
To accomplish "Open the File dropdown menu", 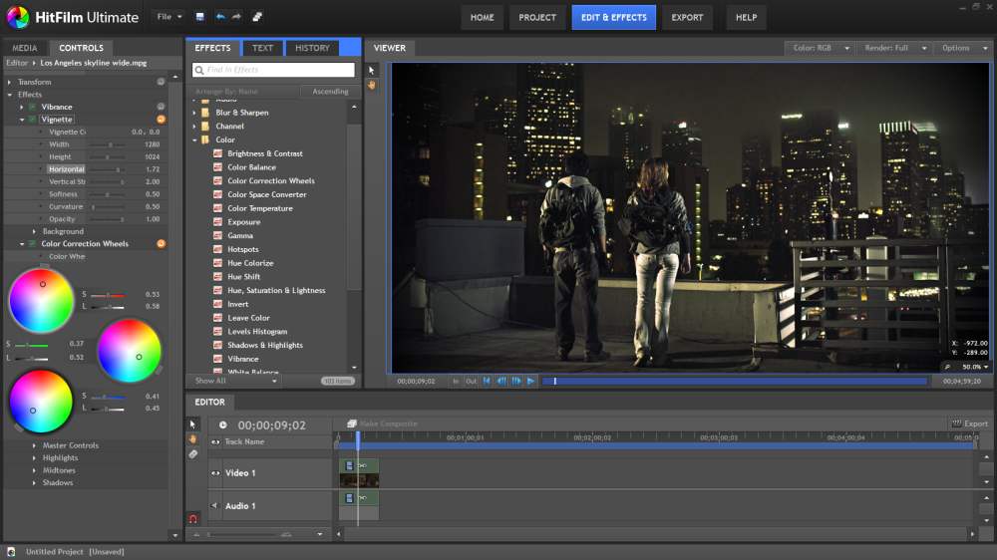I will tap(168, 17).
